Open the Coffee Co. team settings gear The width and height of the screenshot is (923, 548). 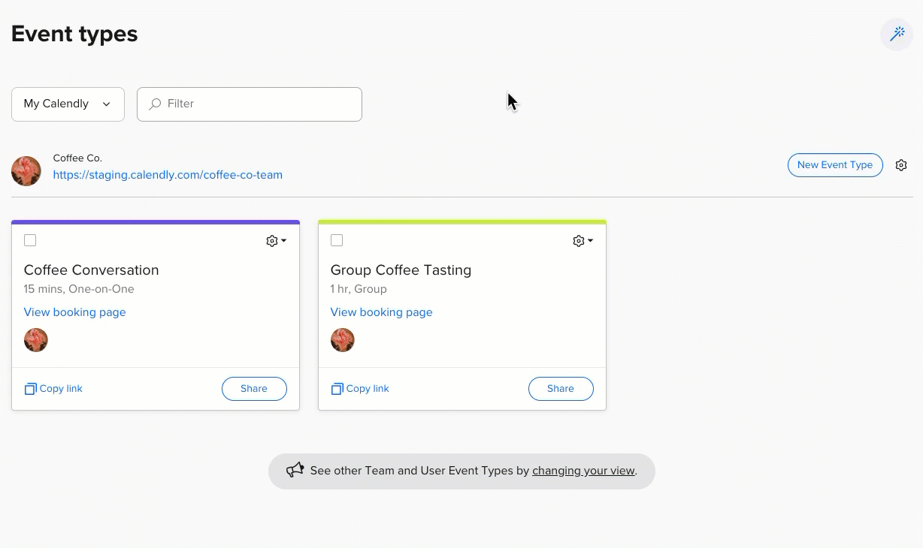[901, 165]
